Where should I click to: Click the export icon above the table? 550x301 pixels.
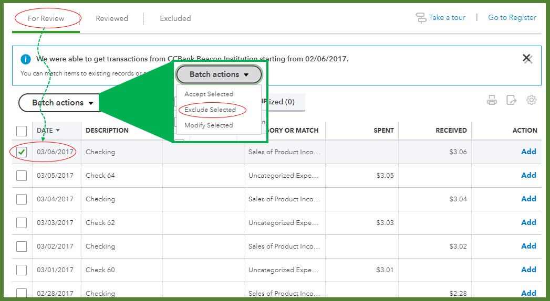pos(512,100)
